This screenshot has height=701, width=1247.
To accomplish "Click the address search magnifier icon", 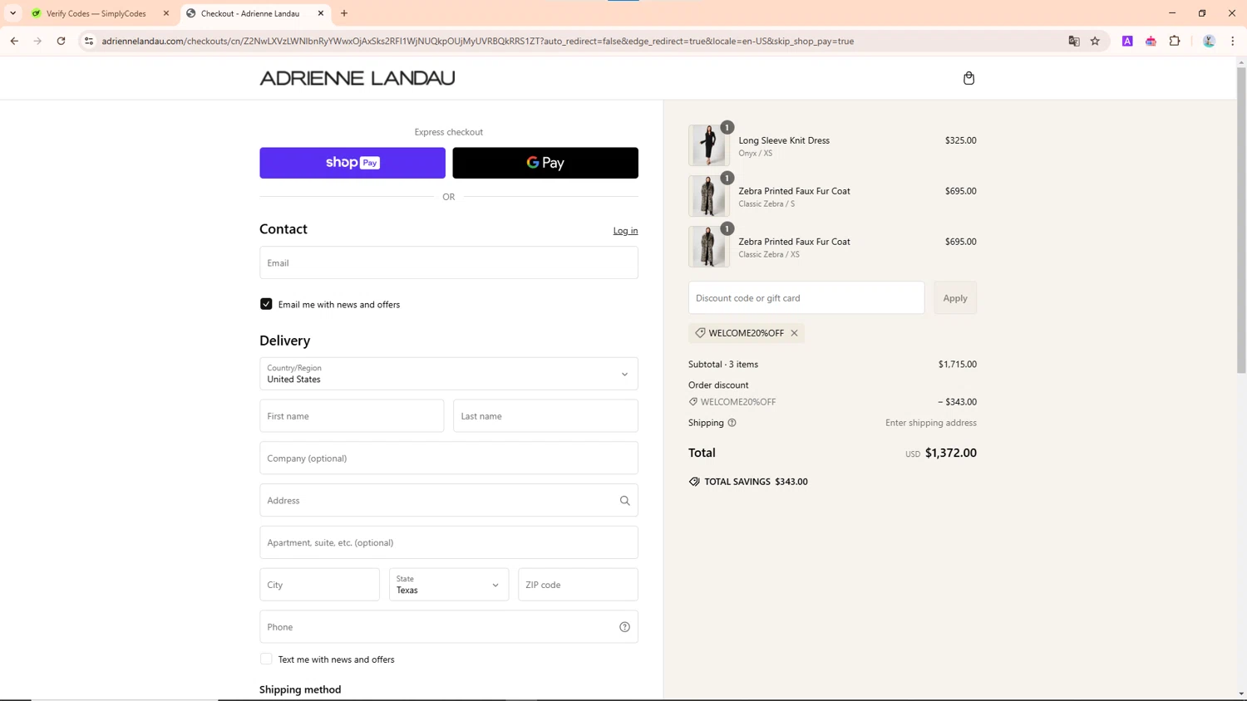I will pyautogui.click(x=624, y=501).
